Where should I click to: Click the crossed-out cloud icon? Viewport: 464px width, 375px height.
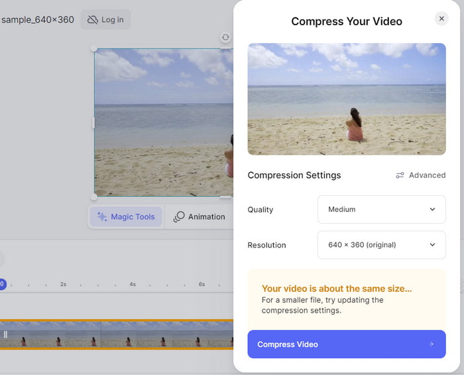pyautogui.click(x=93, y=20)
